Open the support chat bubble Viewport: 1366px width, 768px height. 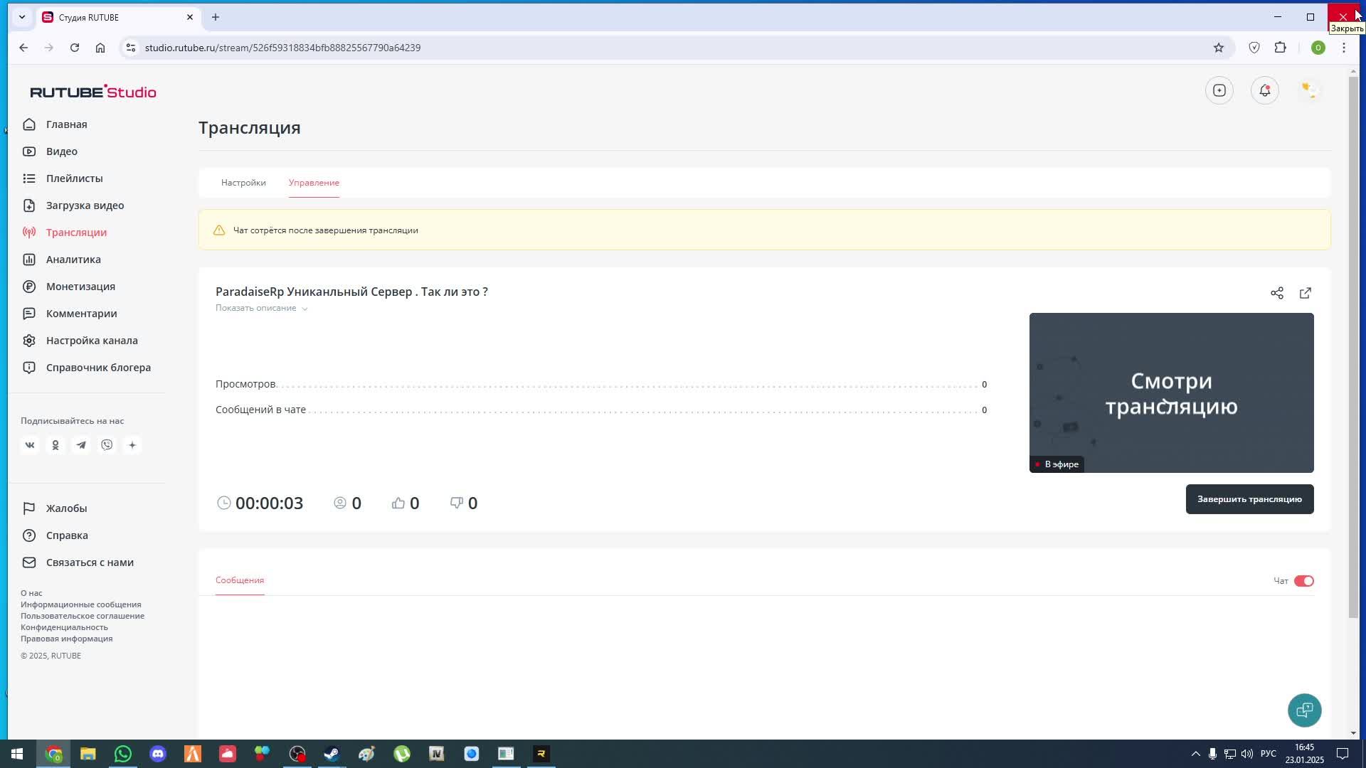click(1305, 710)
